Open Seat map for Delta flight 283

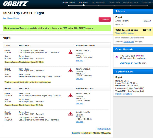click(79, 60)
